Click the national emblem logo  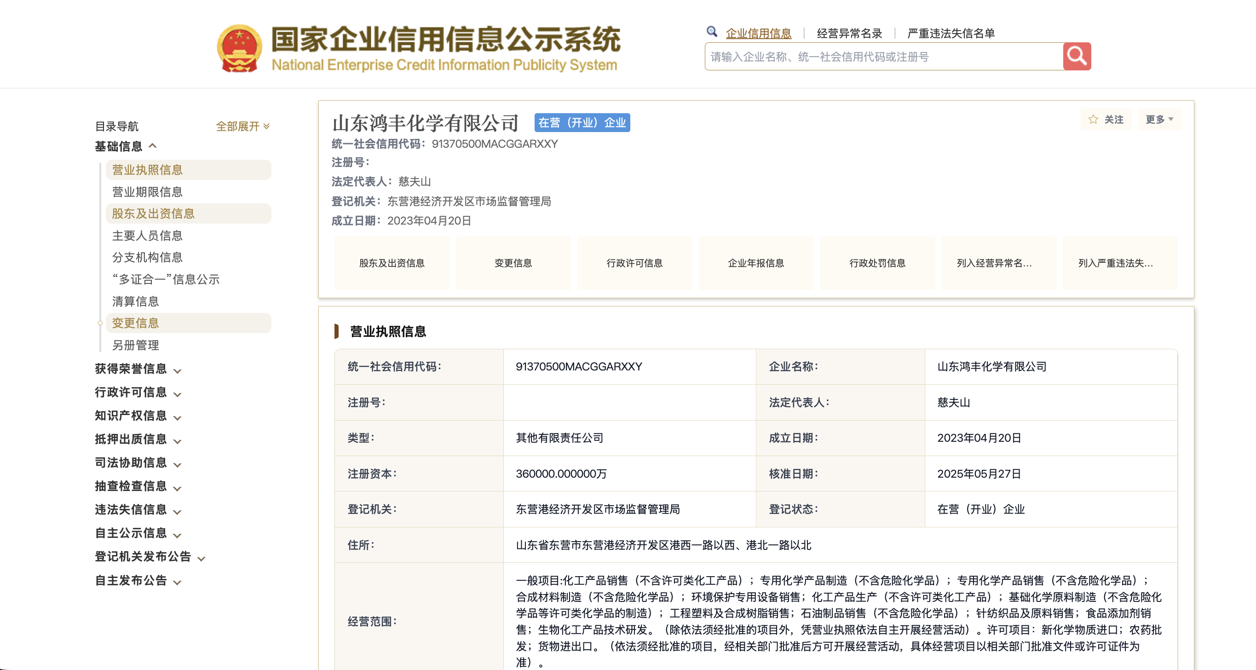point(239,48)
